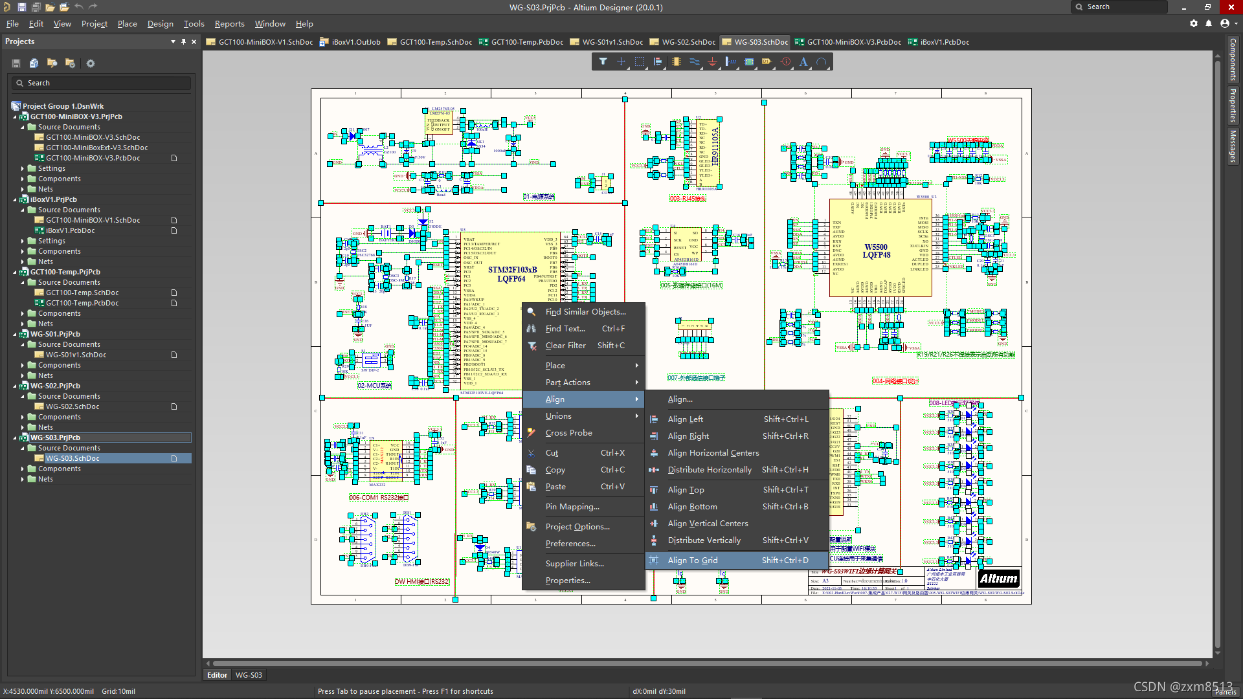Click the selection filter funnel icon
The height and width of the screenshot is (699, 1243).
tap(603, 62)
